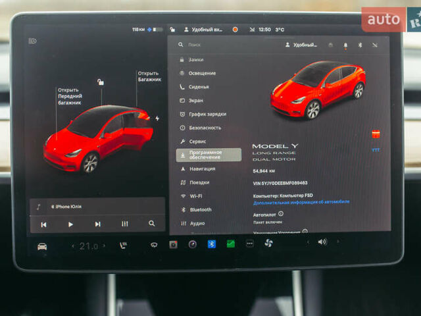
Task: Open Дополнительная информация об автомобиле link
Action: (x=301, y=202)
